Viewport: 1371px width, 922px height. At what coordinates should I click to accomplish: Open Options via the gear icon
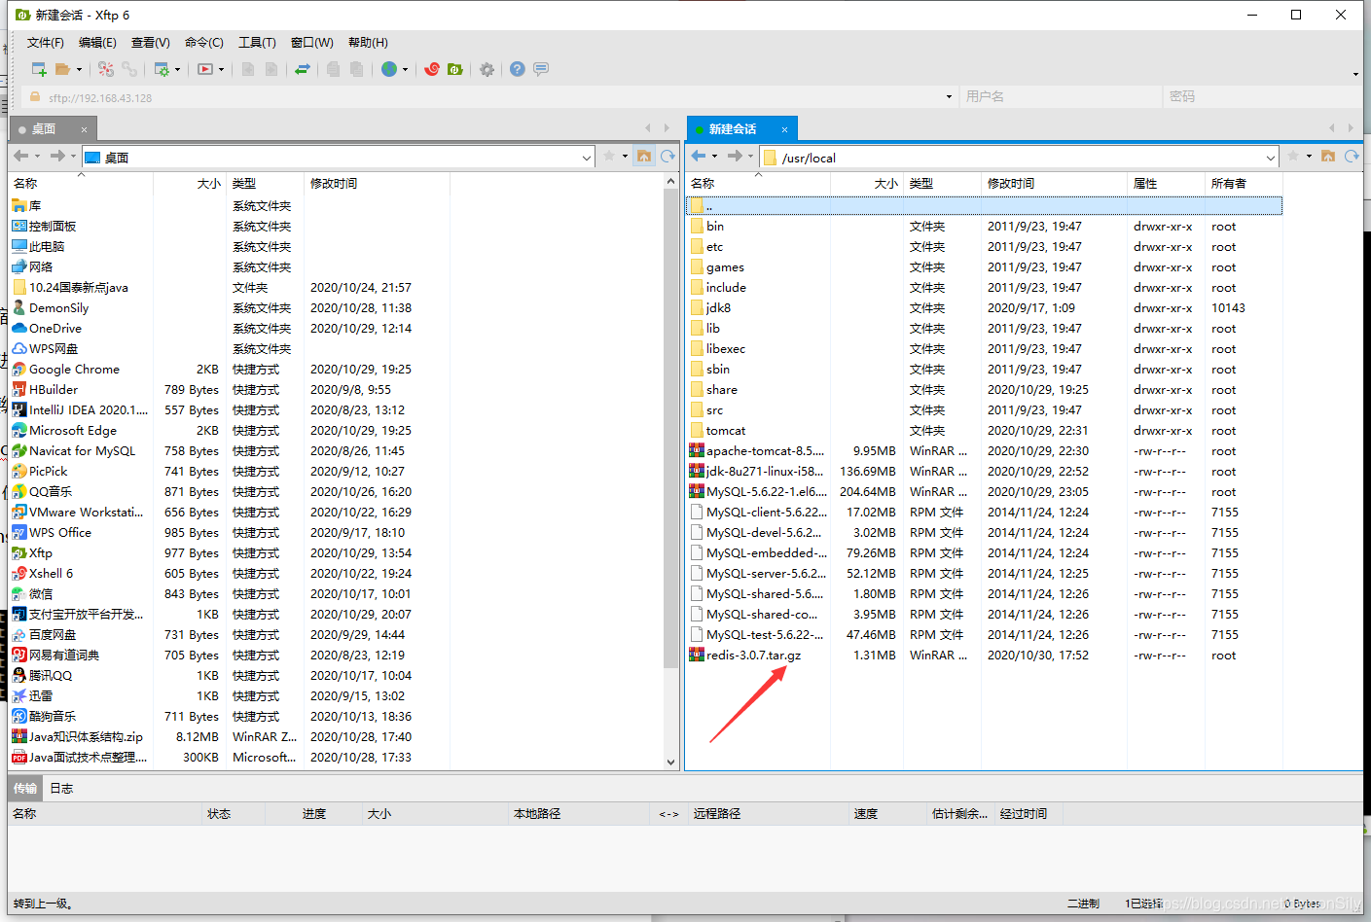[487, 69]
